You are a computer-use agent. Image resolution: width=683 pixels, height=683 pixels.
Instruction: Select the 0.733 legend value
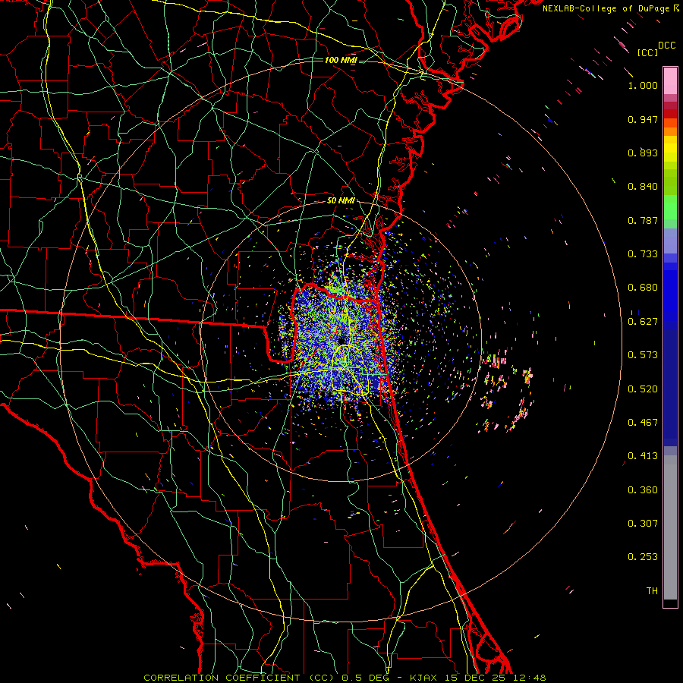tap(643, 254)
